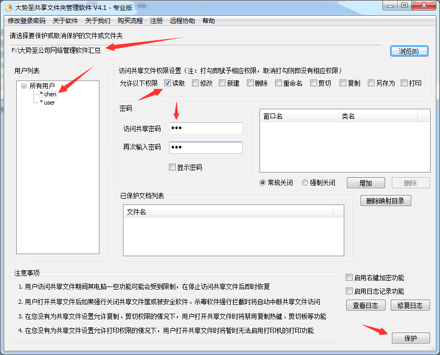Screen dimensions: 440x355
Task: Open the 购买流程 menu
Action: click(130, 21)
